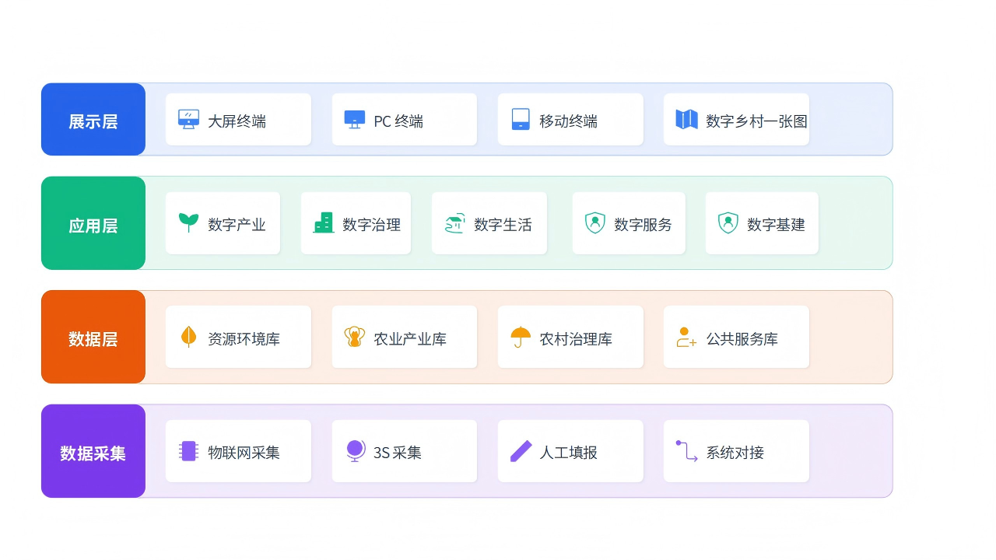The height and width of the screenshot is (560, 996).
Task: Click the pen icon for 人工填报
Action: tap(520, 451)
